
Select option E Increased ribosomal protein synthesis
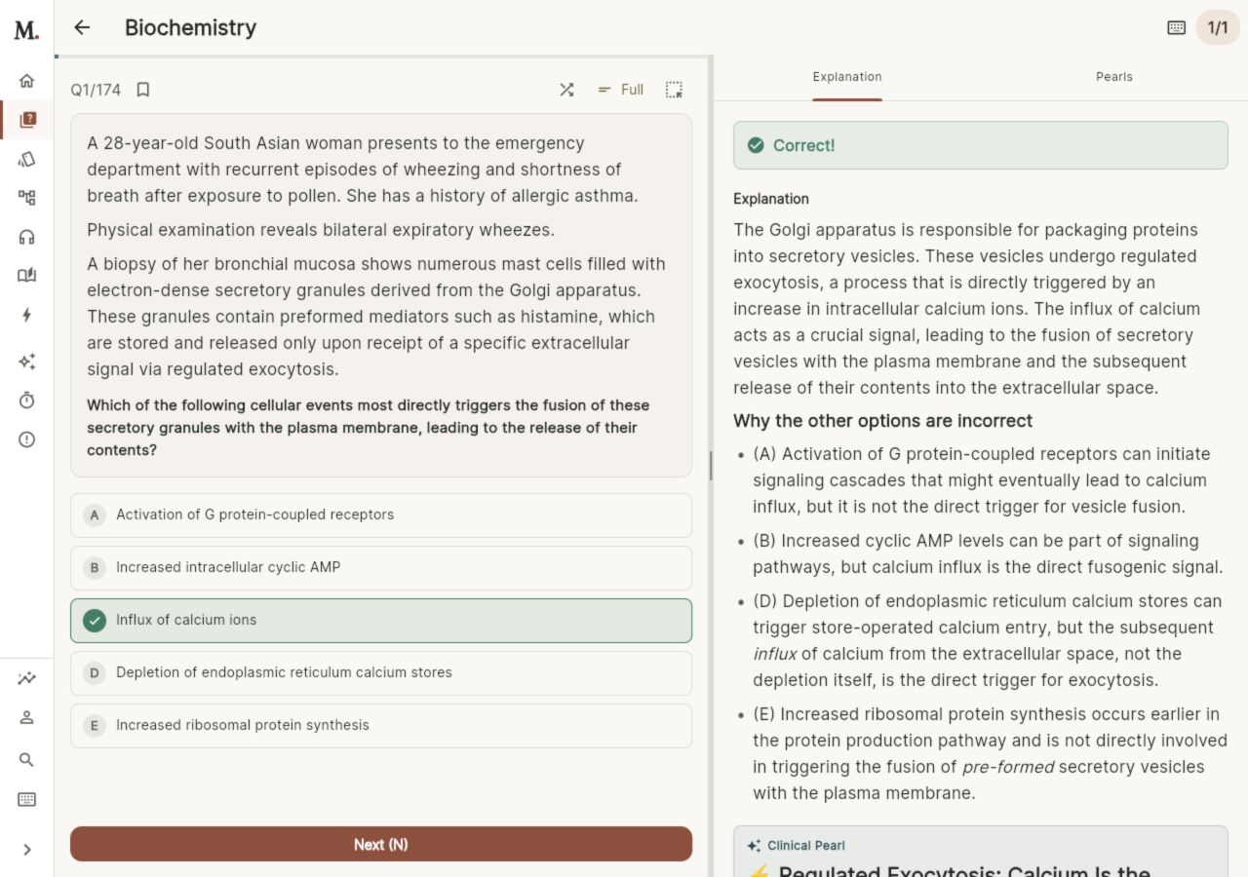pyautogui.click(x=381, y=725)
